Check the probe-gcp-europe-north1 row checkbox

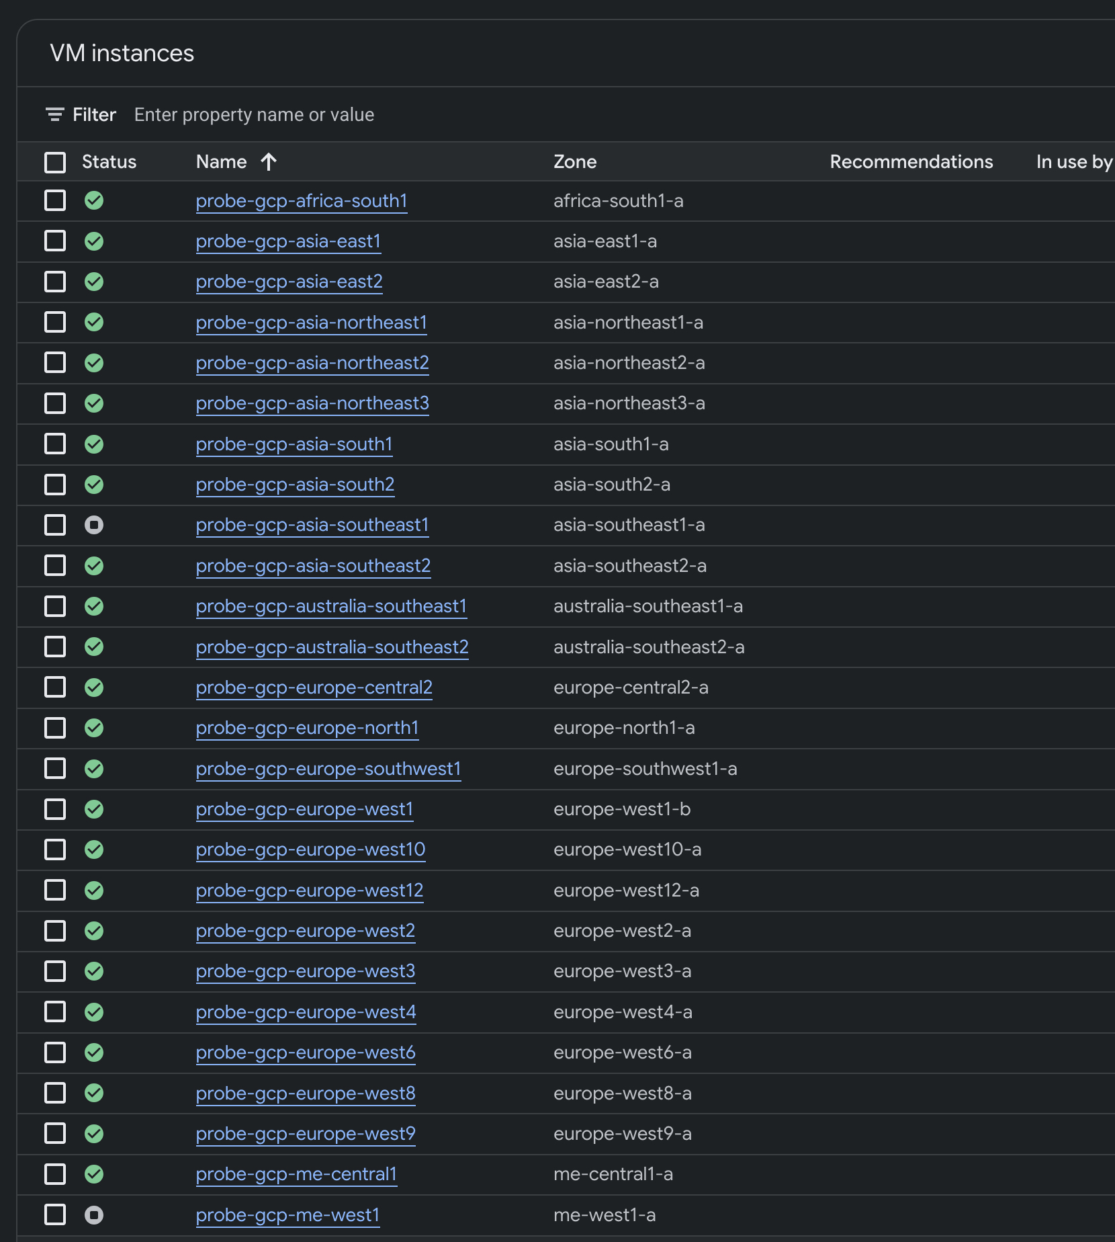click(x=55, y=728)
